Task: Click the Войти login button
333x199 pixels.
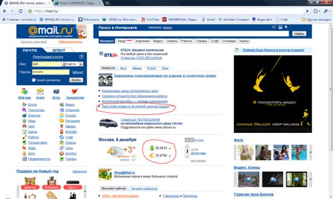Action: (x=76, y=80)
